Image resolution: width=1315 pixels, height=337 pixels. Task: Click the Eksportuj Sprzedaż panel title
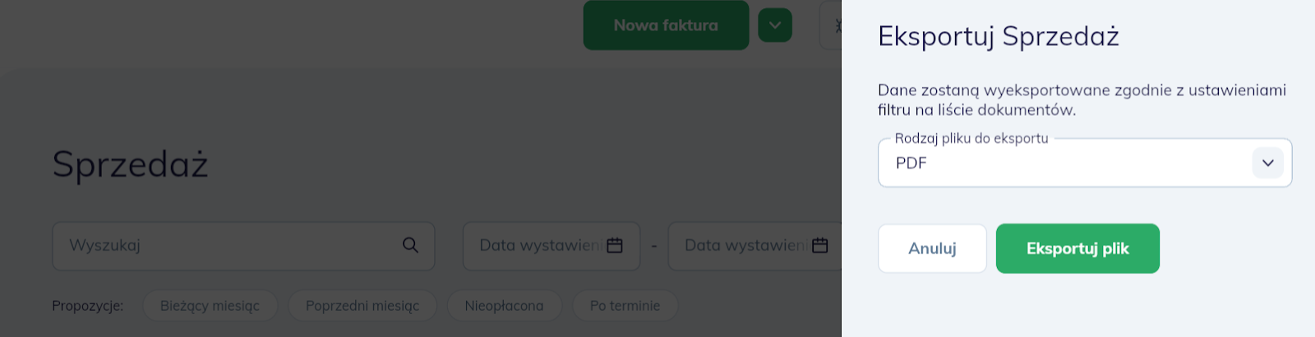coord(998,37)
